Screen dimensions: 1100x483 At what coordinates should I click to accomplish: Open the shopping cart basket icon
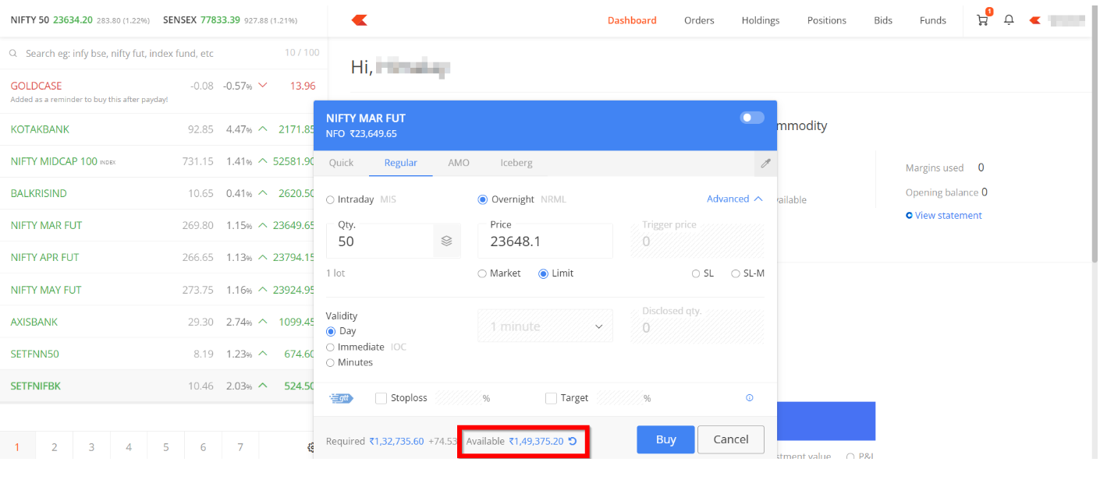[982, 20]
